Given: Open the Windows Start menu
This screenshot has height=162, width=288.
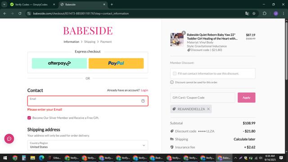Looking at the screenshot, I should point(5,158).
